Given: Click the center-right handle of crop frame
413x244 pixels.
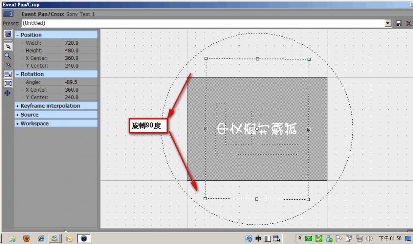Looking at the screenshot, I should 308,129.
